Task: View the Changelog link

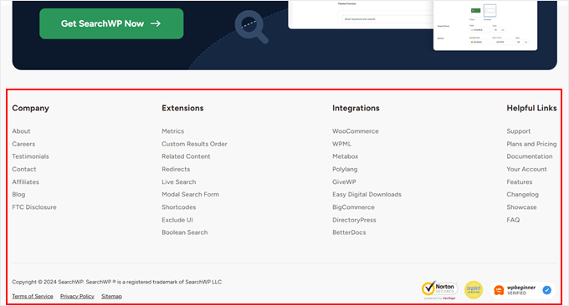Action: [522, 194]
